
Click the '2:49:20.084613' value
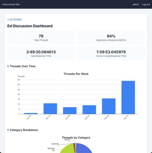tap(41, 52)
